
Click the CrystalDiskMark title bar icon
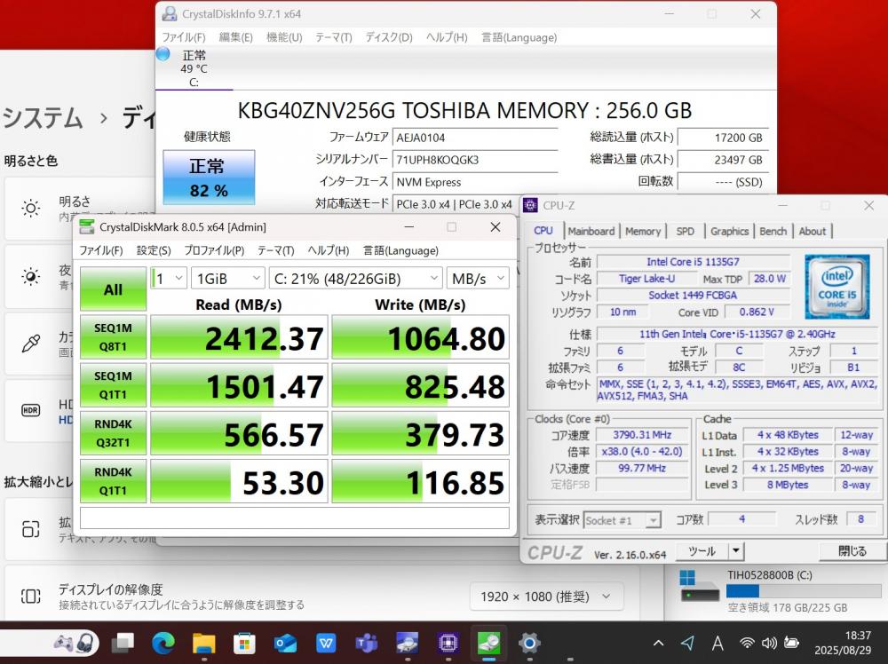pos(87,227)
